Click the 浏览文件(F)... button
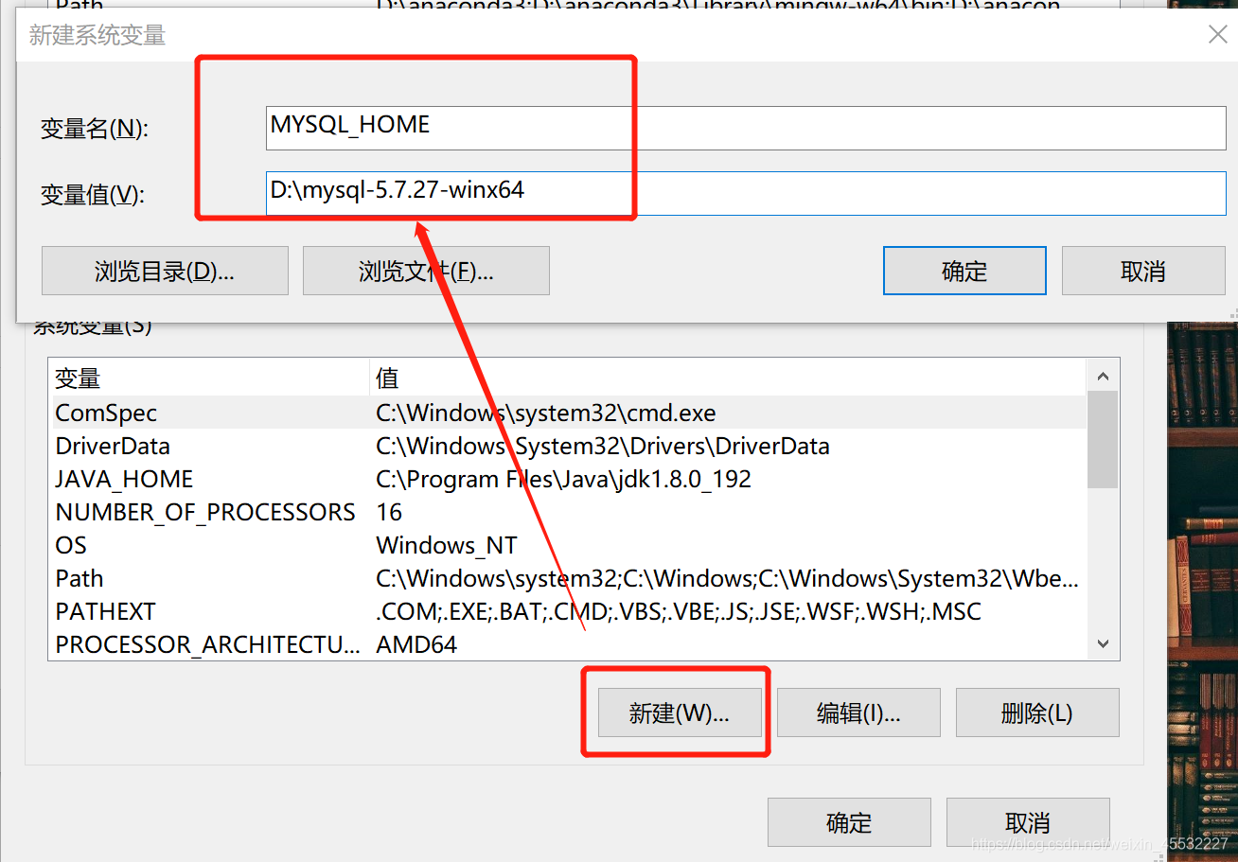1238x862 pixels. (x=426, y=272)
